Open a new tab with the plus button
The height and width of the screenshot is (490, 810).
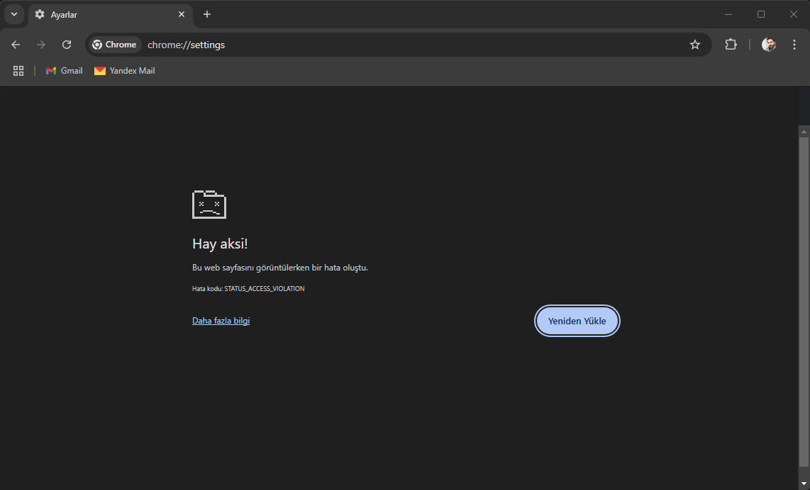click(x=206, y=14)
